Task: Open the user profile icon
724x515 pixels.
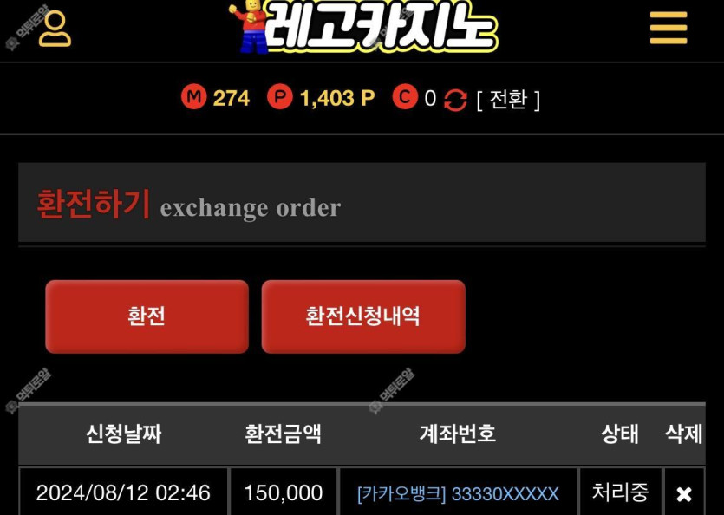Action: (55, 29)
